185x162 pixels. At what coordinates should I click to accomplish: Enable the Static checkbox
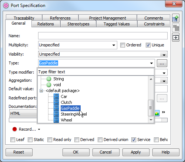pos(30,140)
